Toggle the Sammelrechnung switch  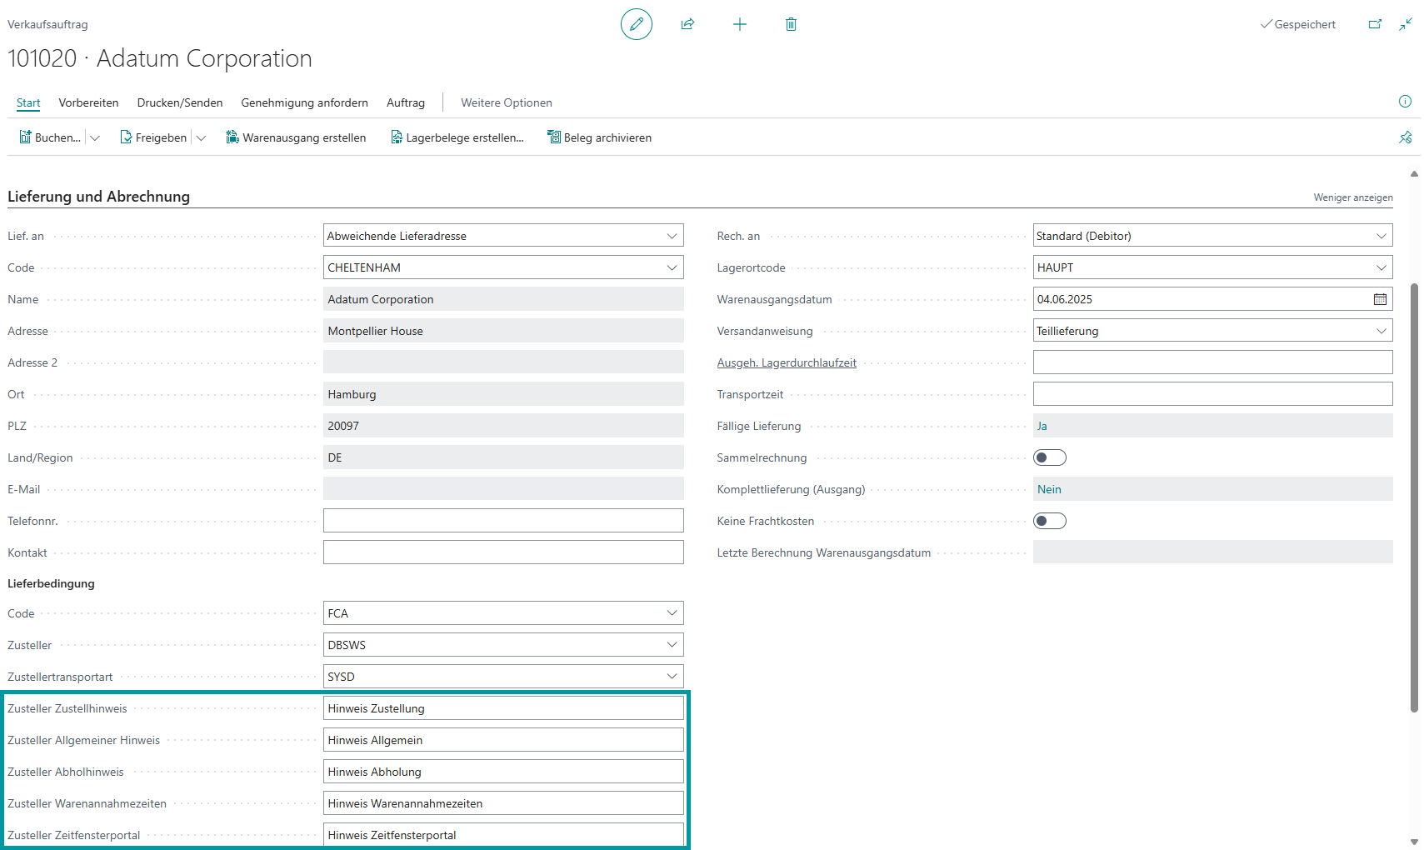click(x=1049, y=457)
